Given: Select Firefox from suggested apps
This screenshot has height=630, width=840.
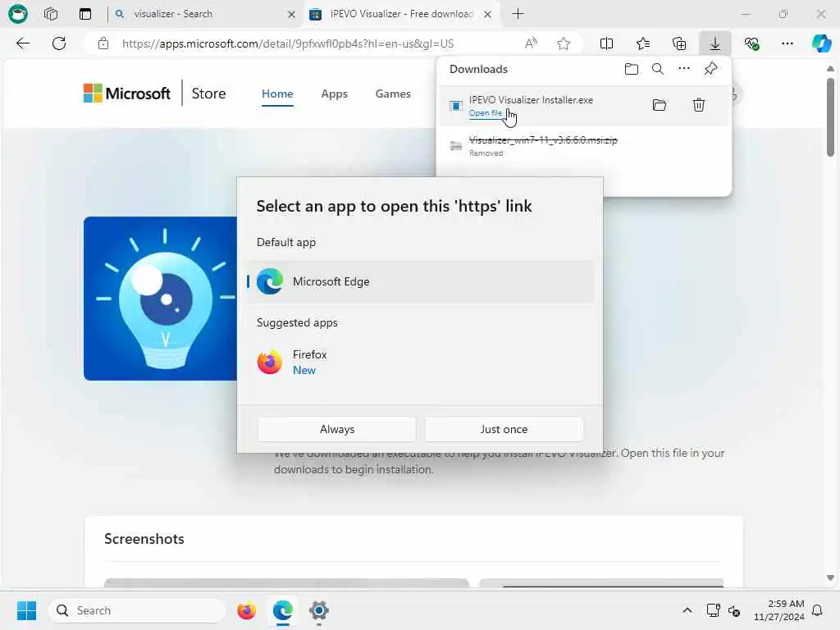Looking at the screenshot, I should [x=420, y=362].
